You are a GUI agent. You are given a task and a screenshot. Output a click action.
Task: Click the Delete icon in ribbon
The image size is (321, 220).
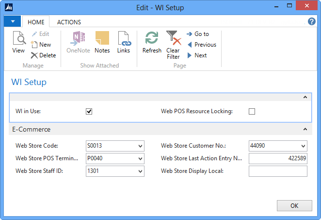click(x=34, y=55)
